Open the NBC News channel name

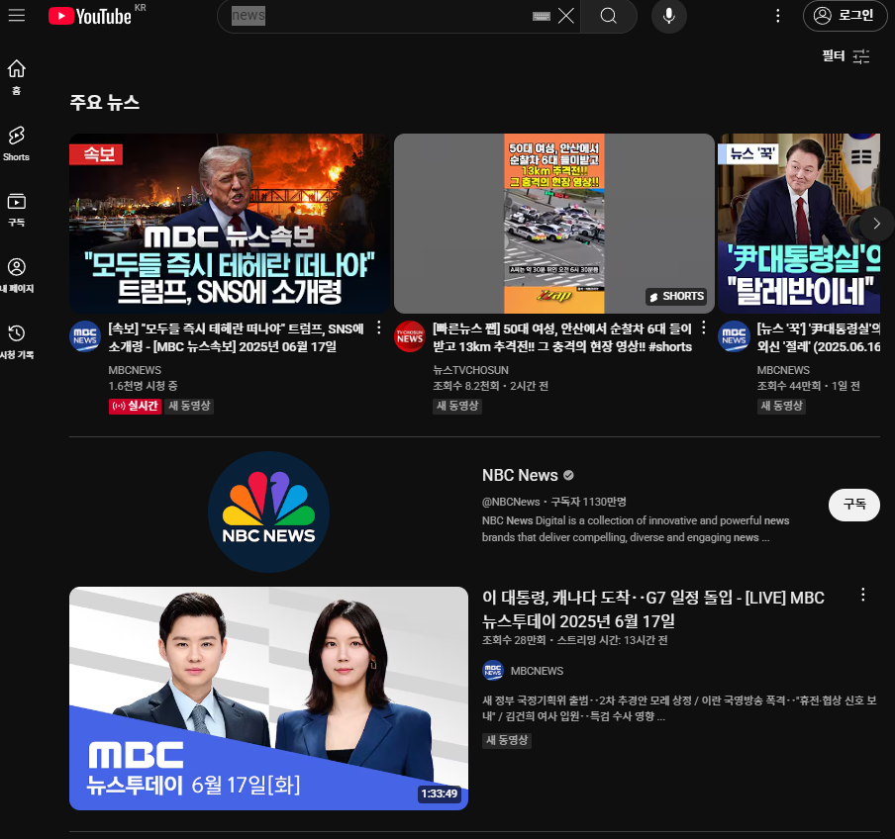click(520, 475)
